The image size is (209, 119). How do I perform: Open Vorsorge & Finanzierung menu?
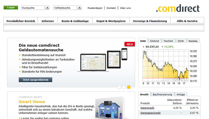click(x=150, y=21)
